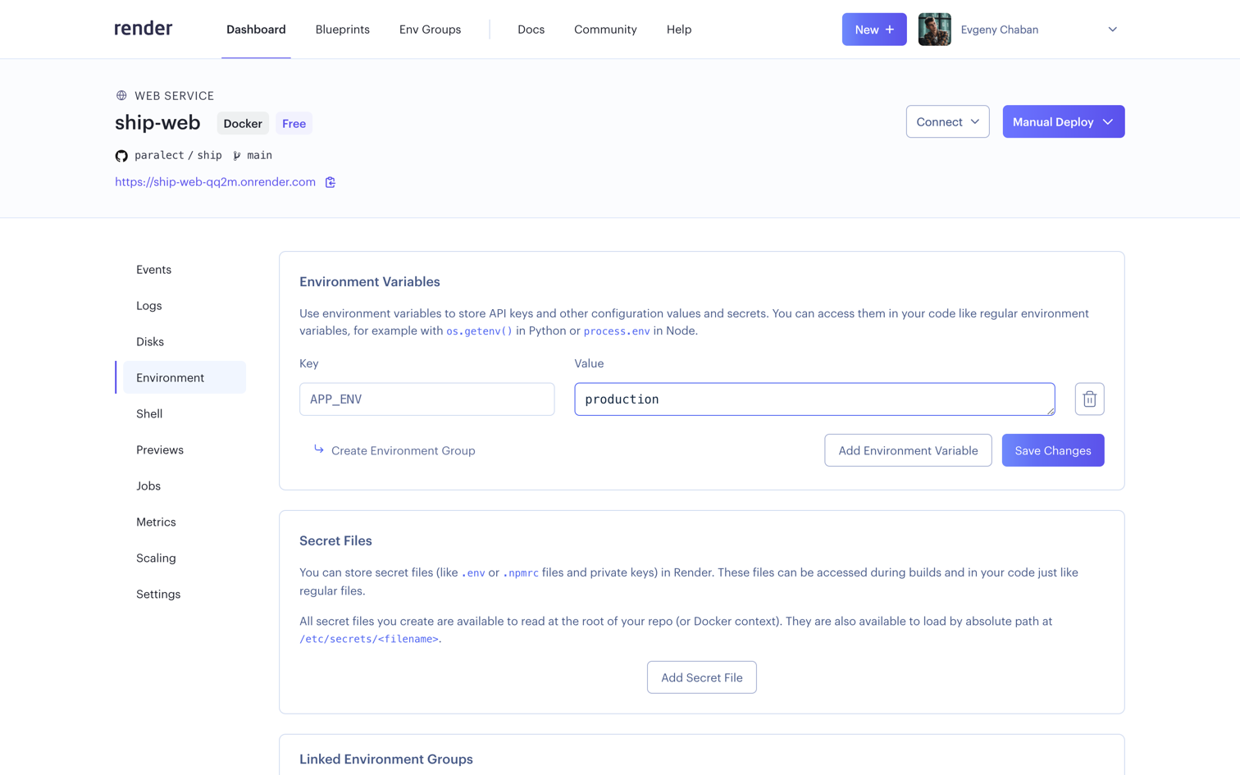1240x775 pixels.
Task: Open the Help menu item
Action: 679,30
